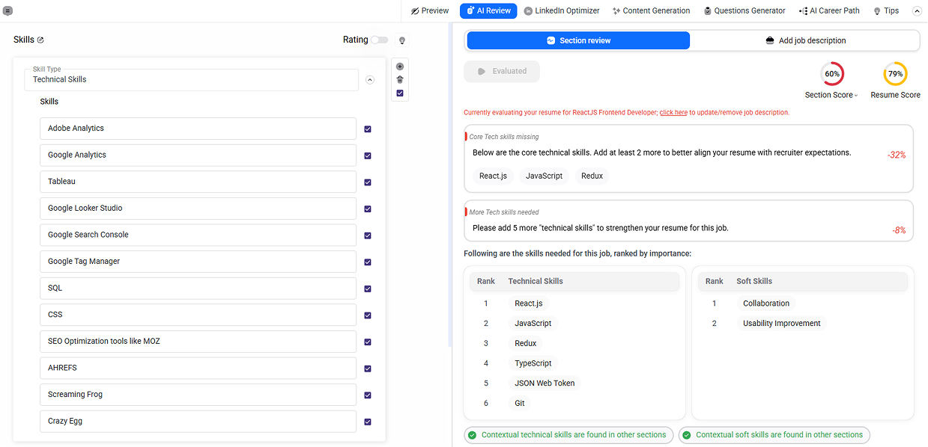
Task: Uncheck the AHREFS checkbox
Action: coord(368,369)
